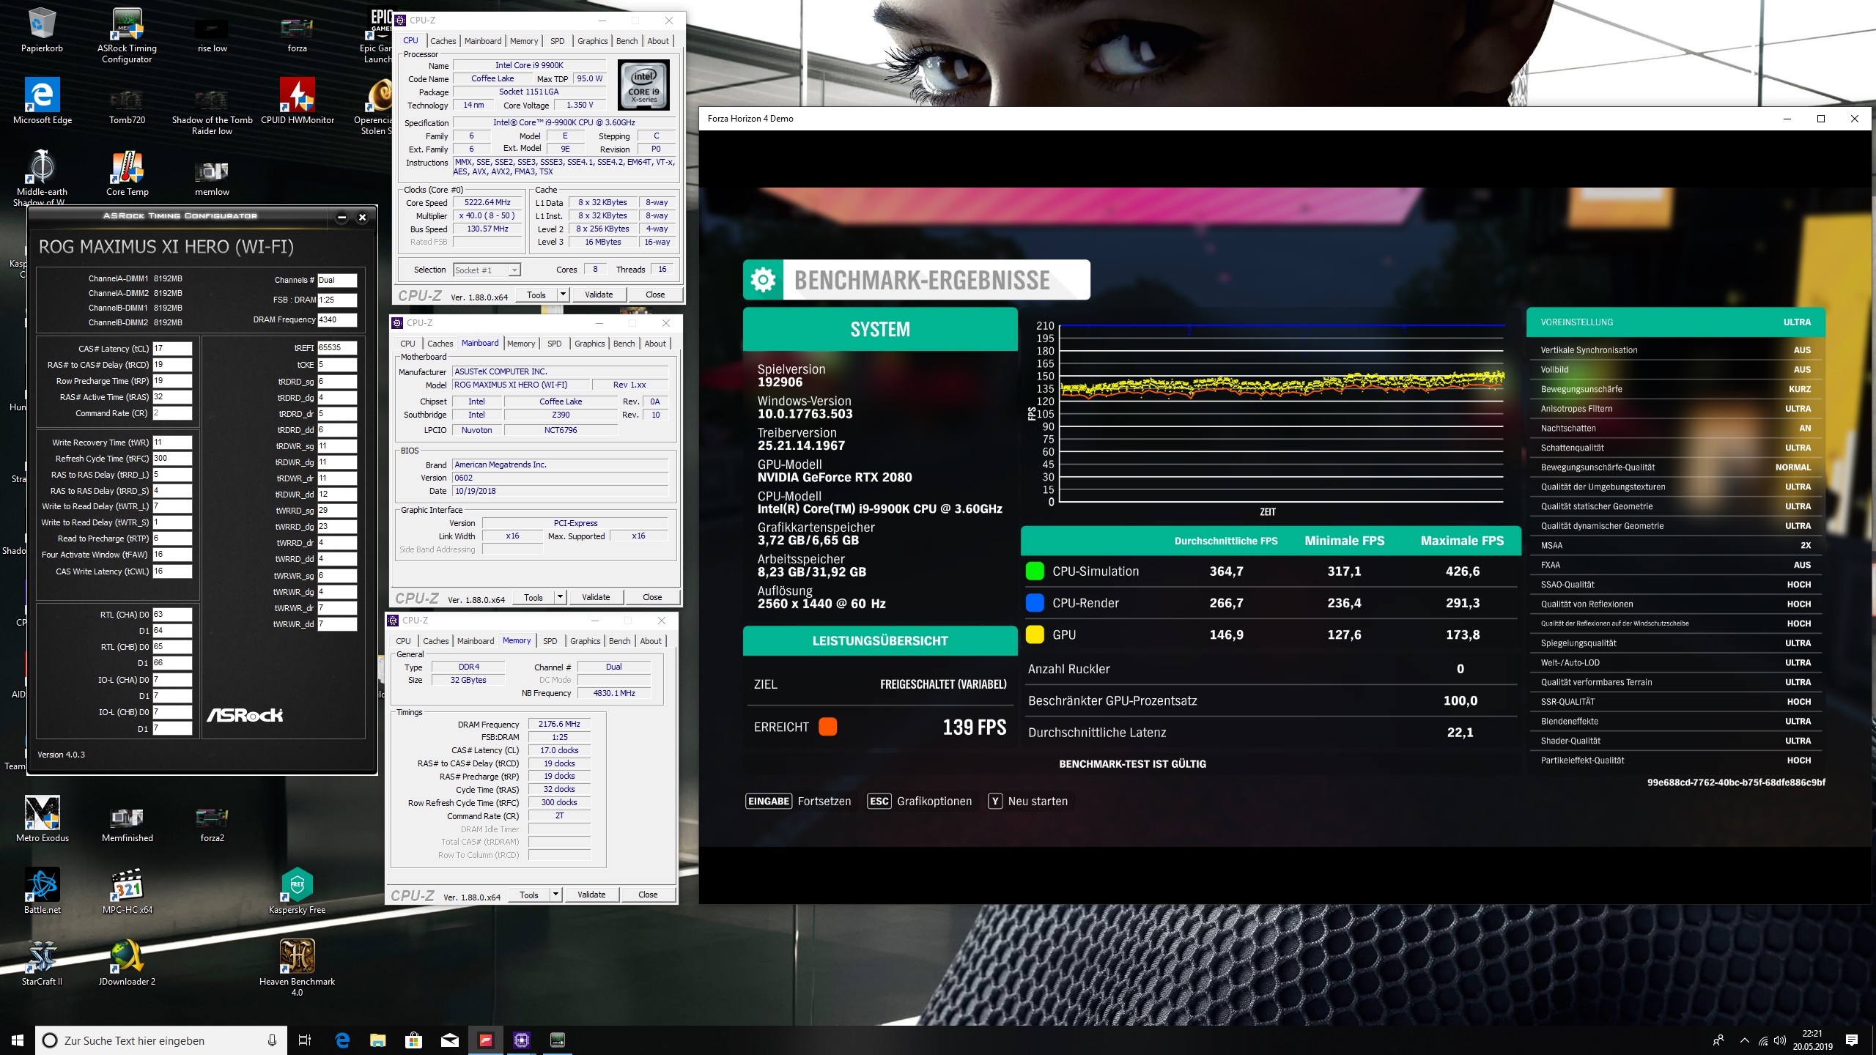Expand Tools dropdown arrow in top CPU-Z

point(563,295)
